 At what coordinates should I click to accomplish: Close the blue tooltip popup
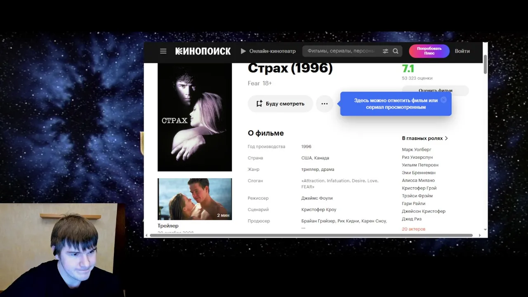coord(443,100)
